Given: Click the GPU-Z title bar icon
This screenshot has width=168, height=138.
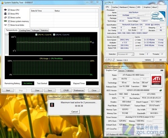Looking at the screenshot, I should (x=106, y=66).
